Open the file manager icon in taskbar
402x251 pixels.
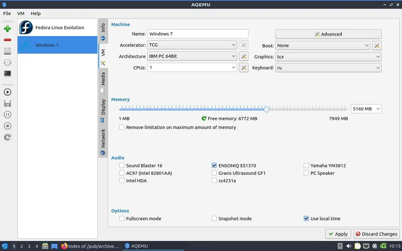point(45,246)
